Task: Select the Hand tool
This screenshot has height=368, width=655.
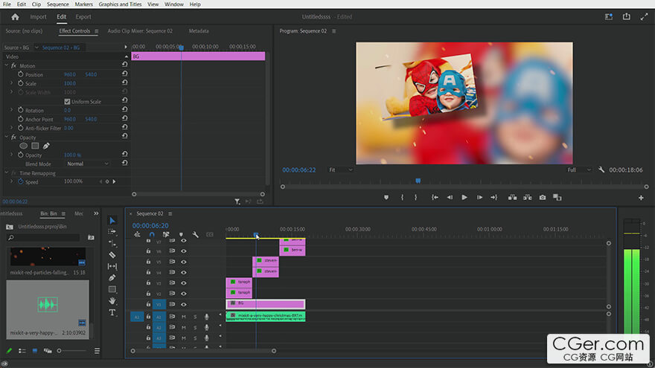Action: [x=112, y=301]
